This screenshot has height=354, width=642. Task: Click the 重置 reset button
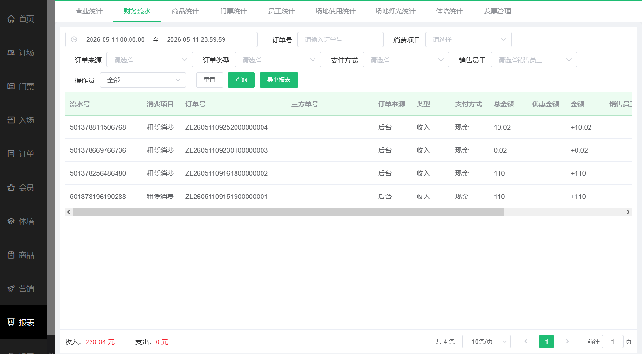pyautogui.click(x=210, y=80)
